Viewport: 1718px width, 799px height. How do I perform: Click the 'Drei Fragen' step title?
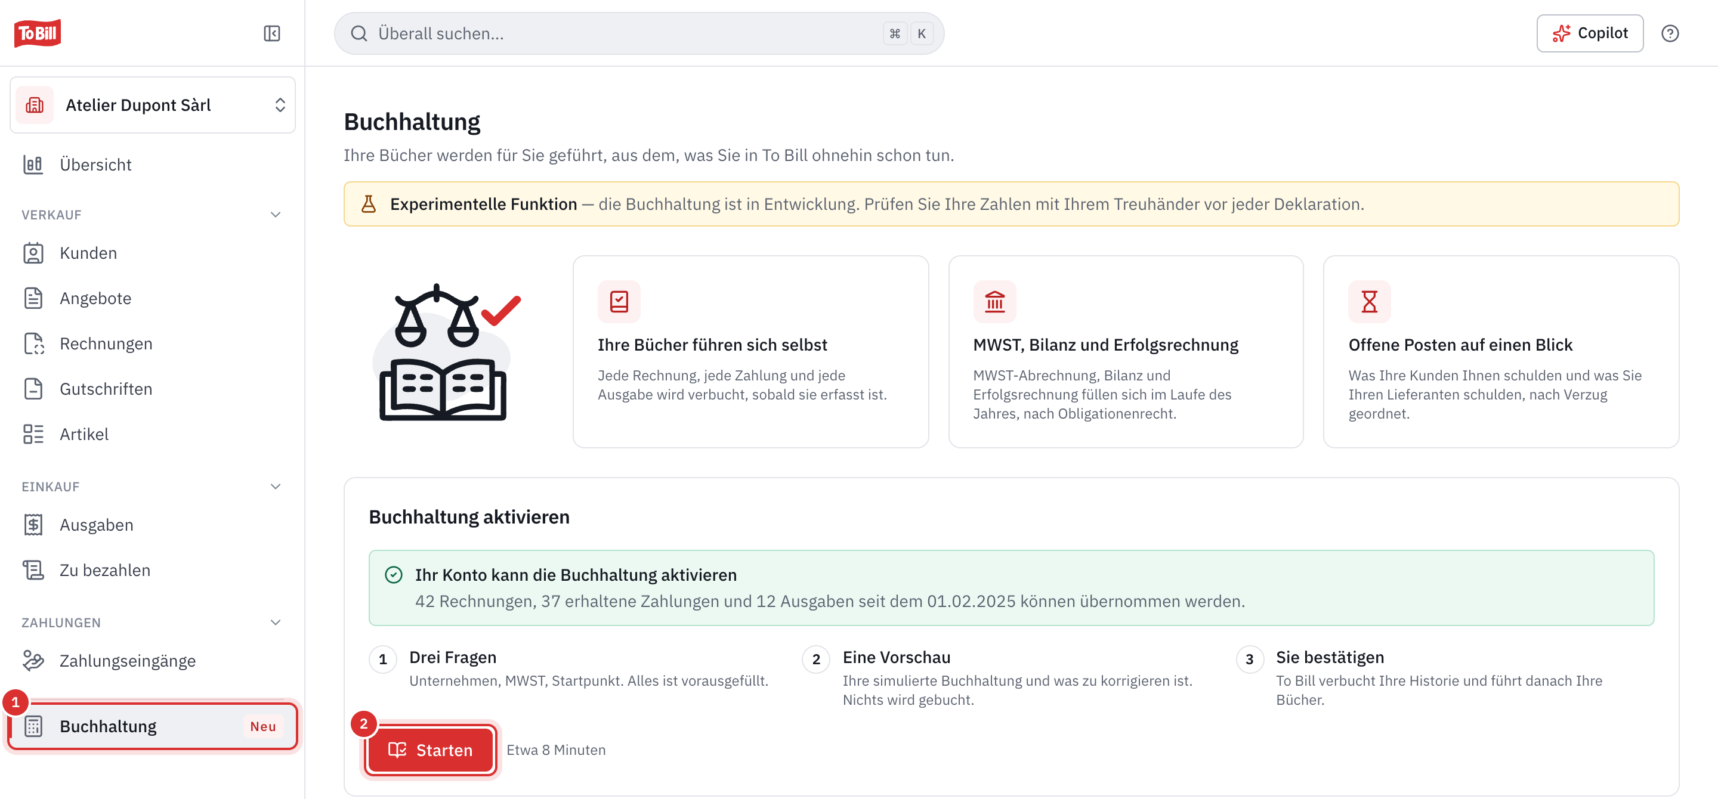(452, 657)
